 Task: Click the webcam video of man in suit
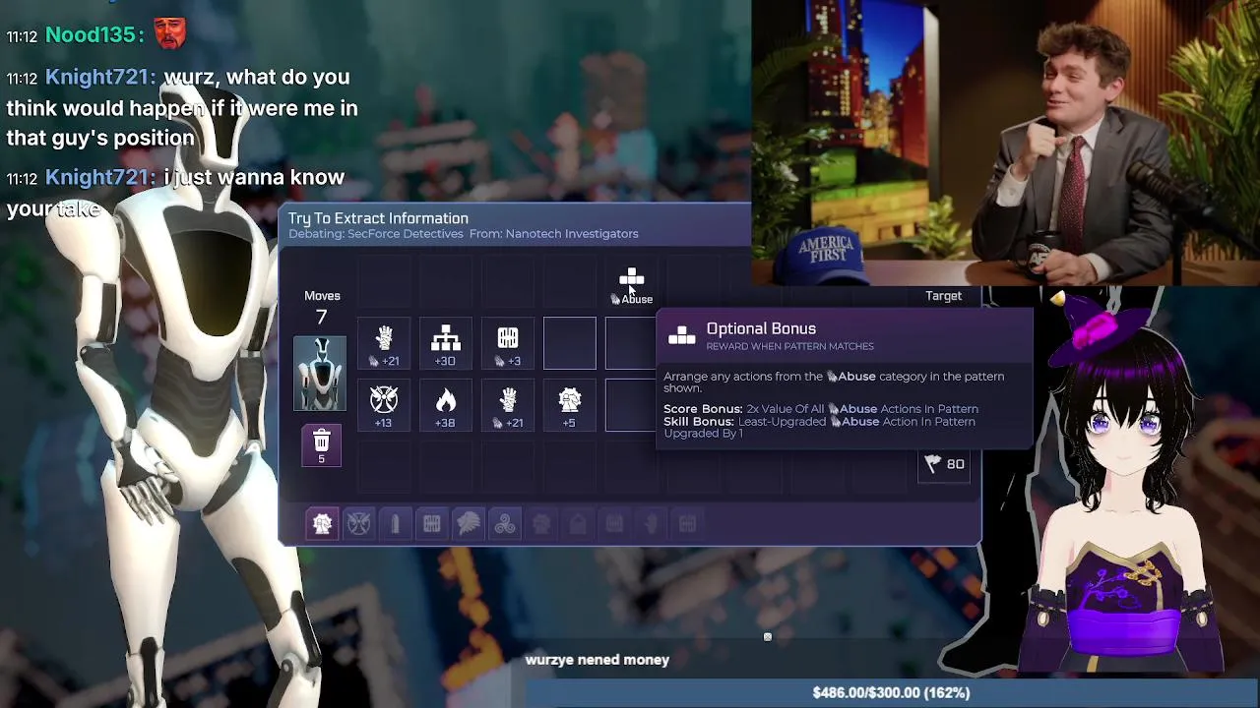[1005, 143]
